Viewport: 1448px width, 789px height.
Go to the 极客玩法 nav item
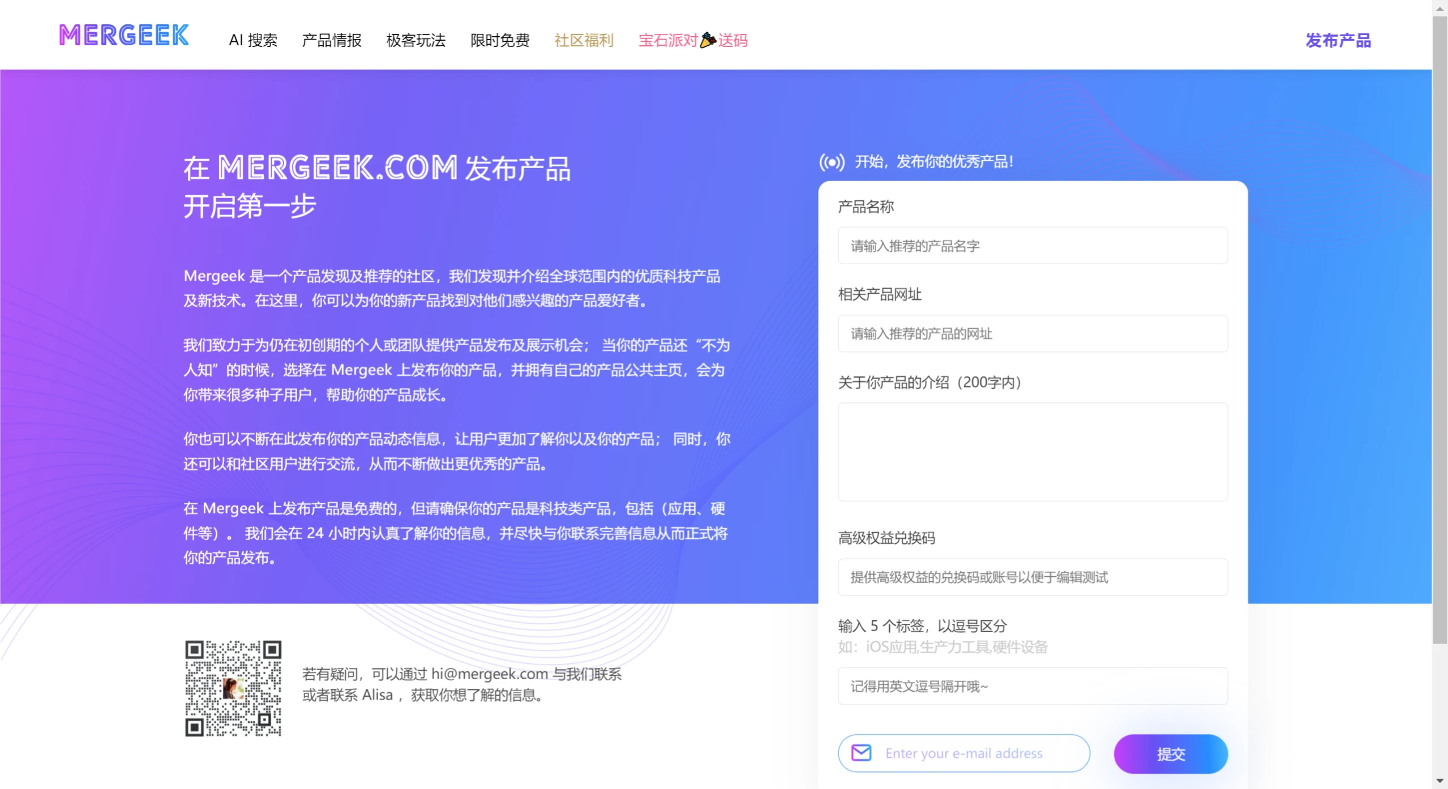click(x=416, y=40)
